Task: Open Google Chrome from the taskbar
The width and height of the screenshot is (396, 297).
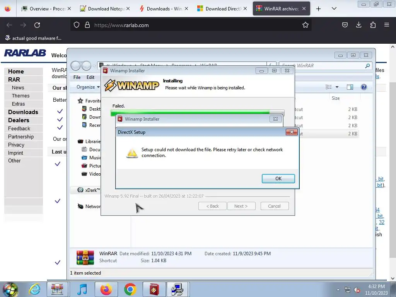Action: point(130,289)
